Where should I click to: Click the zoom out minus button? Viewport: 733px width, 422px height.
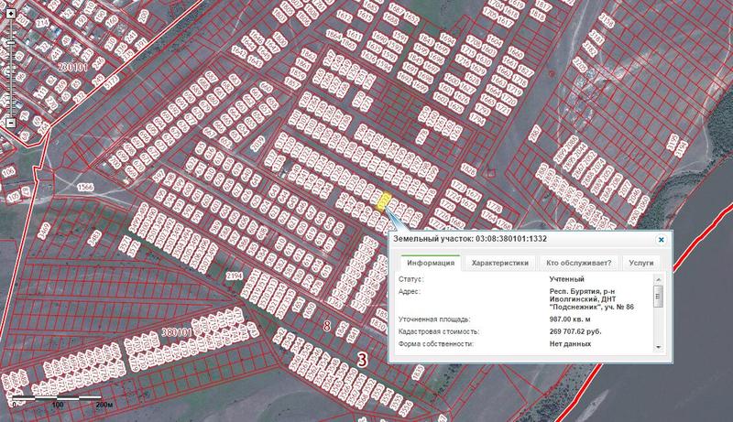click(10, 122)
